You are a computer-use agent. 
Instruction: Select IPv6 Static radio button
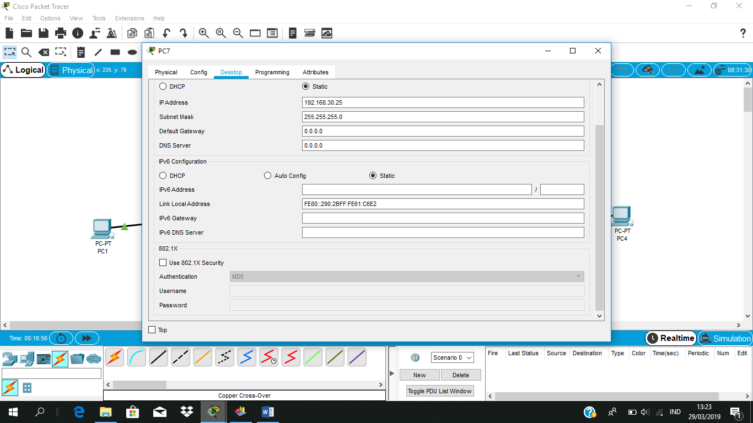coord(373,176)
